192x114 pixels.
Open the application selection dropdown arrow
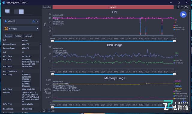point(37,29)
